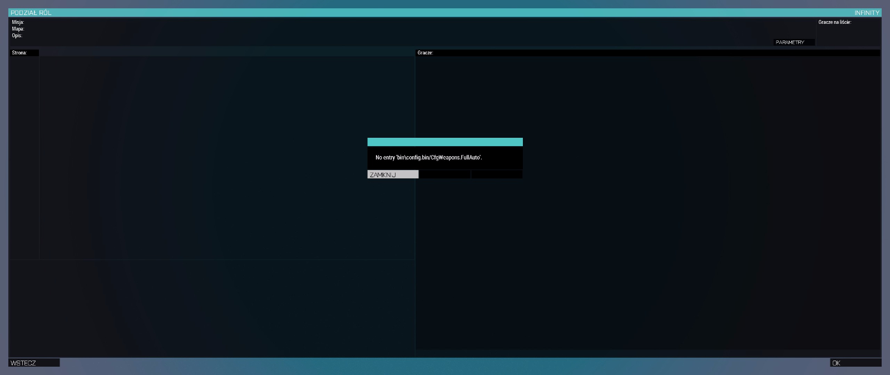The width and height of the screenshot is (890, 375).
Task: Click the blank rightmost button in the dialog
Action: tap(496, 174)
